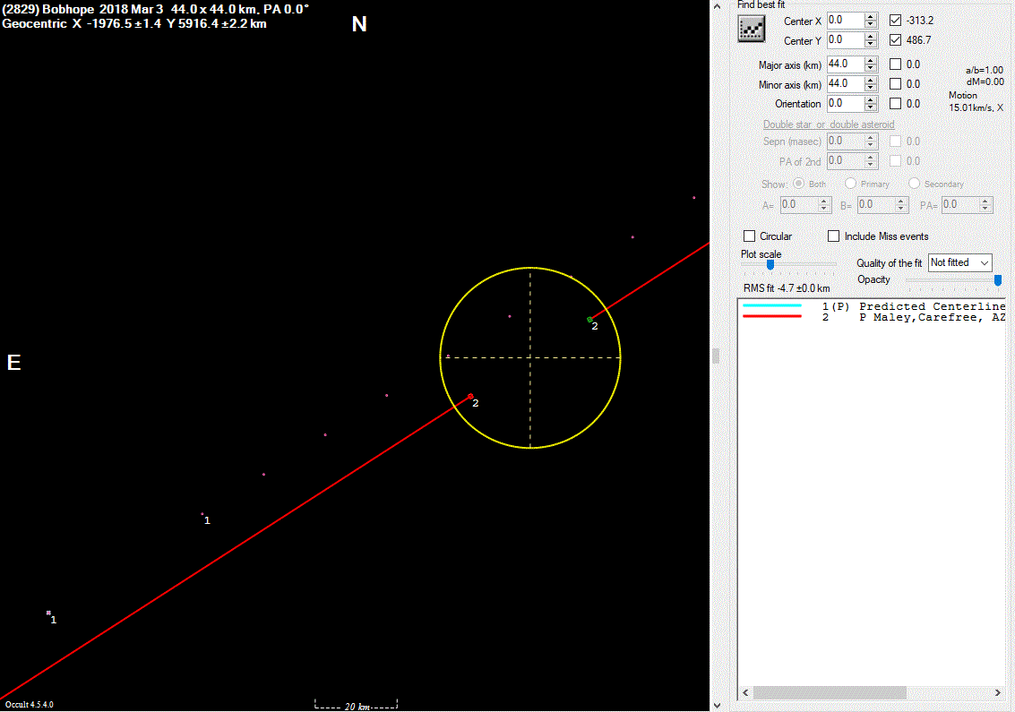
Task: Click the Center Y value field
Action: [844, 40]
